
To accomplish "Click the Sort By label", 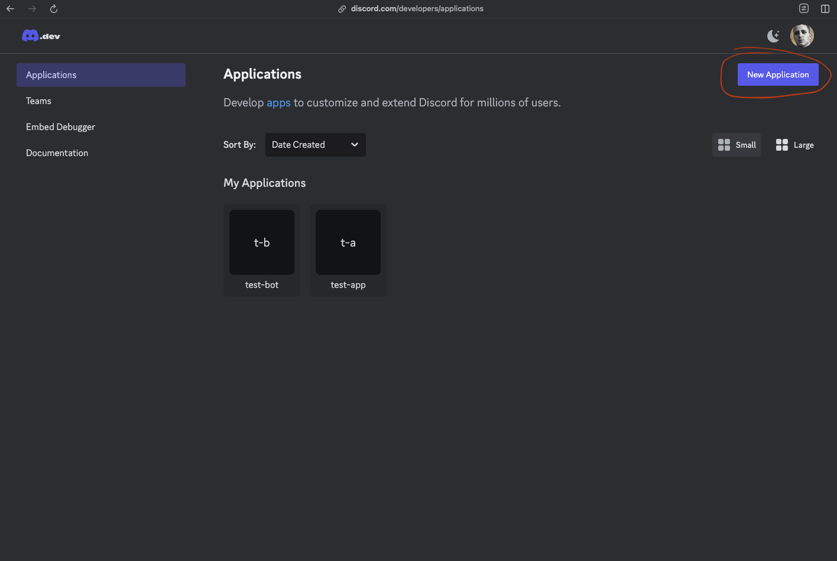I will (x=239, y=145).
